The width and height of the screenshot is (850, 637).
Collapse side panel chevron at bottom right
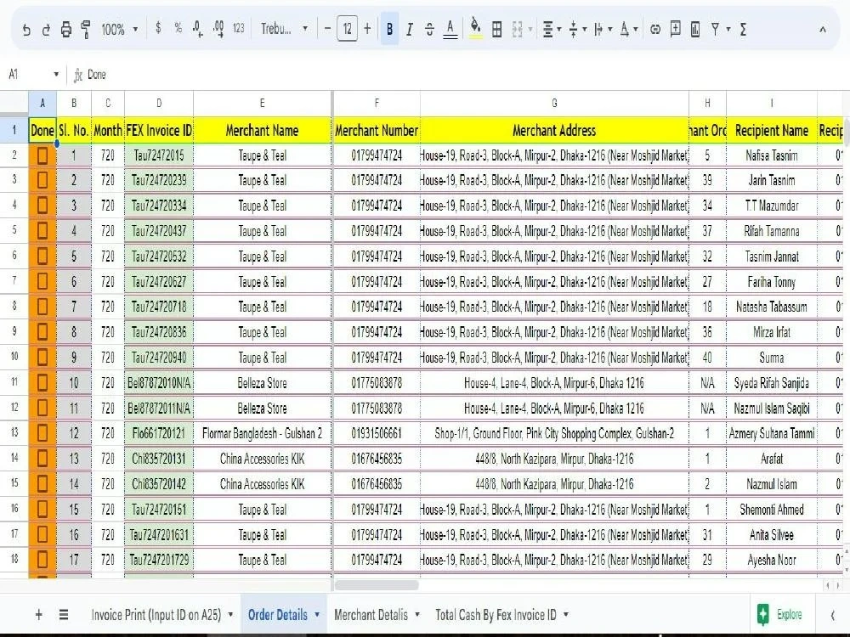coord(833,615)
